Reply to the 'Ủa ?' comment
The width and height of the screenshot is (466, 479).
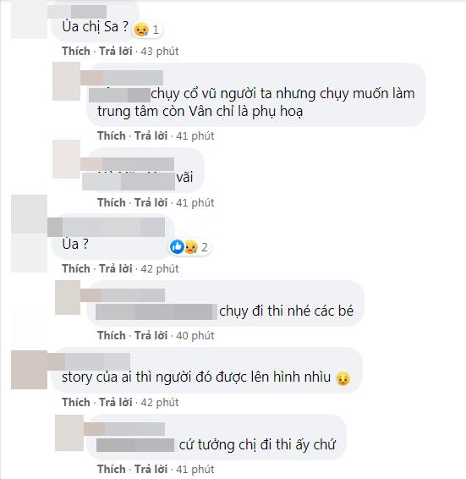pyautogui.click(x=116, y=269)
